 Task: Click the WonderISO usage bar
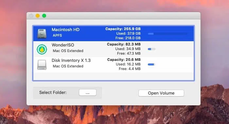pyautogui.click(x=151, y=49)
